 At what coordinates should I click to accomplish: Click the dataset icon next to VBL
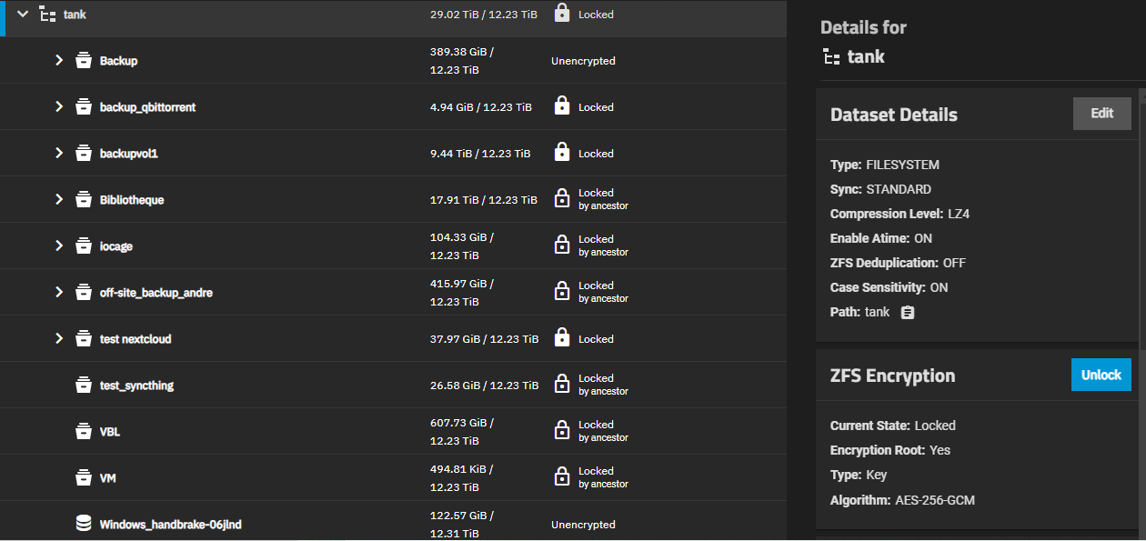point(84,431)
